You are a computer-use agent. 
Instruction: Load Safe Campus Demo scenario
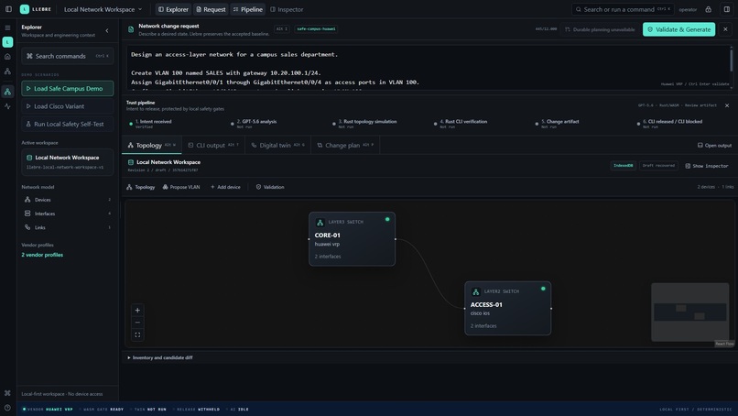coord(68,89)
